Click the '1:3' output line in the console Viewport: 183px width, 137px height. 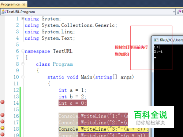coord(157,47)
